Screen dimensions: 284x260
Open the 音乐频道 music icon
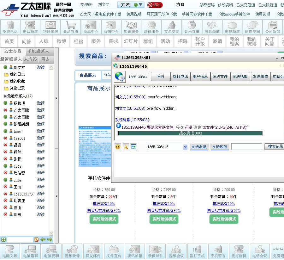(192, 27)
